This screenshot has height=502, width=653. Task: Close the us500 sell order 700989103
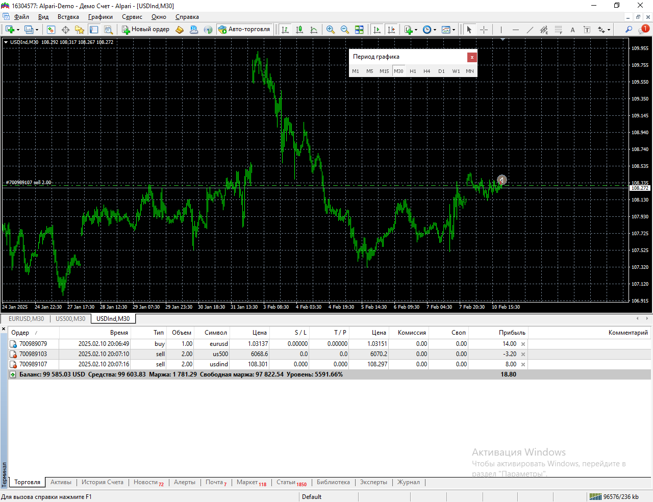click(523, 355)
